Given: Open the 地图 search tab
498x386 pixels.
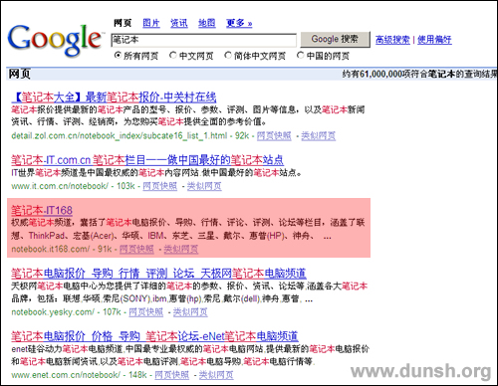Looking at the screenshot, I should pyautogui.click(x=207, y=23).
